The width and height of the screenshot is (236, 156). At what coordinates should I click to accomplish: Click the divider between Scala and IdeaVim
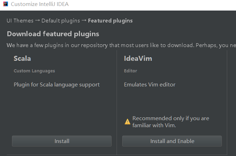tap(117, 102)
